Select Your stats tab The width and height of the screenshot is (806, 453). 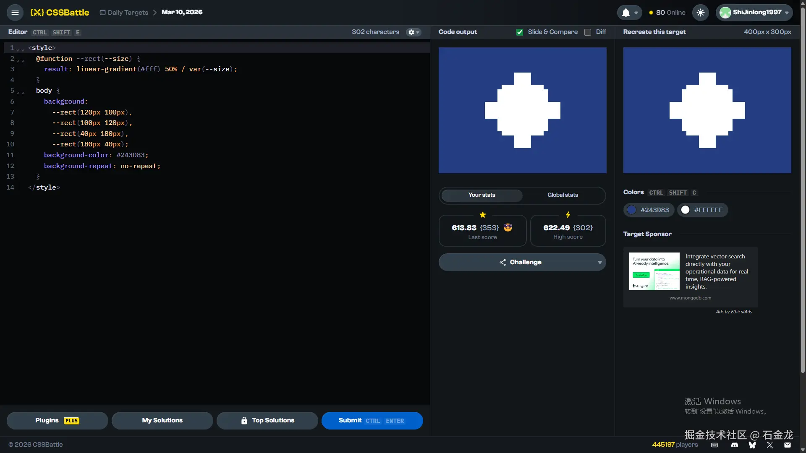482,195
